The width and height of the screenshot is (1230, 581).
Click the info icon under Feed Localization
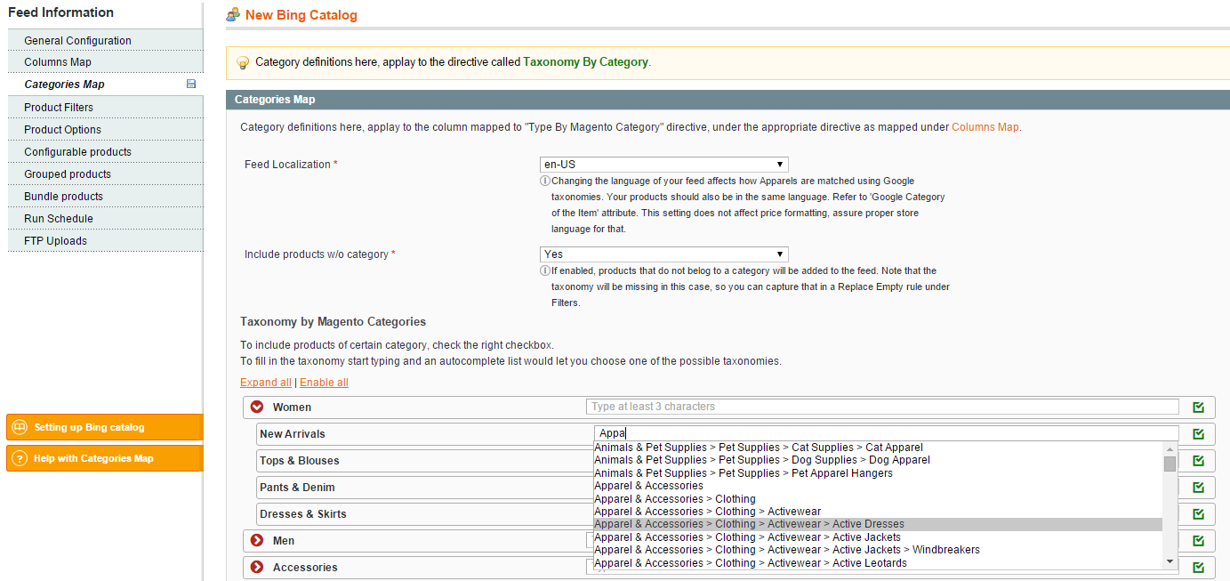tap(544, 181)
